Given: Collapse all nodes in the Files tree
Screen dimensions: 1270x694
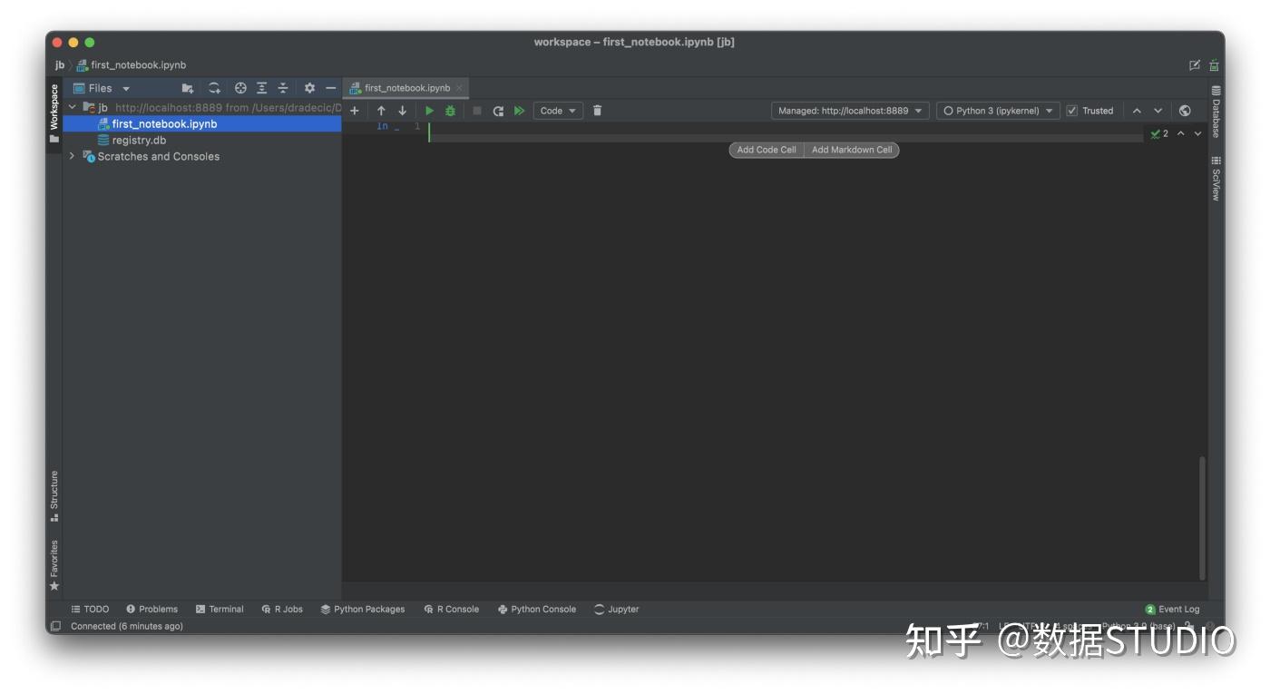Looking at the screenshot, I should [283, 88].
